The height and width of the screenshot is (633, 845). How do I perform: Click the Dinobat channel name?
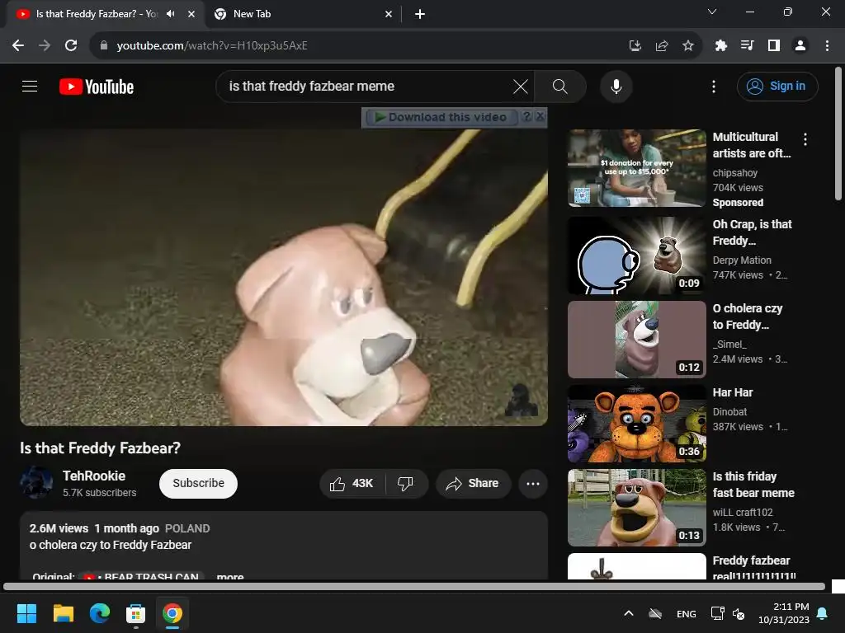729,412
